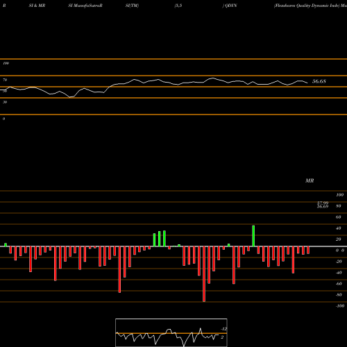Click the SI & MR header text
The image size is (347, 347).
[37, 6]
